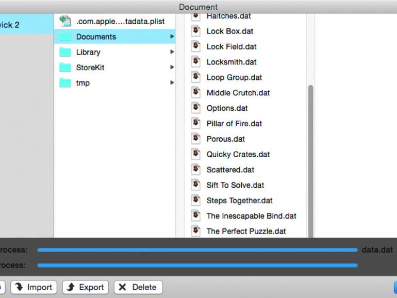Expand the StoreKit folder arrow

click(x=172, y=68)
